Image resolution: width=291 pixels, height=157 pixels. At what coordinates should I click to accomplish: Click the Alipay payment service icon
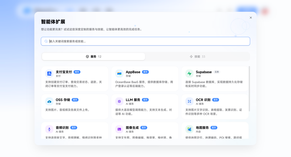click(x=49, y=74)
